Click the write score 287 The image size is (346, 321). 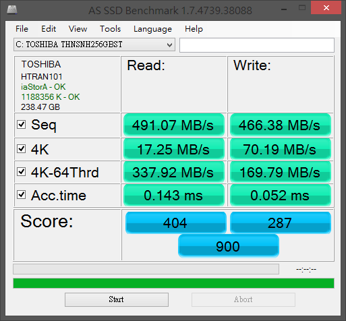[281, 223]
